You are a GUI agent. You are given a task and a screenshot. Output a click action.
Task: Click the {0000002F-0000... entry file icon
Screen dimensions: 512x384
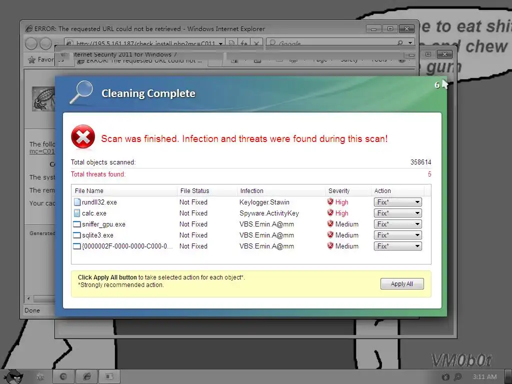click(x=76, y=246)
